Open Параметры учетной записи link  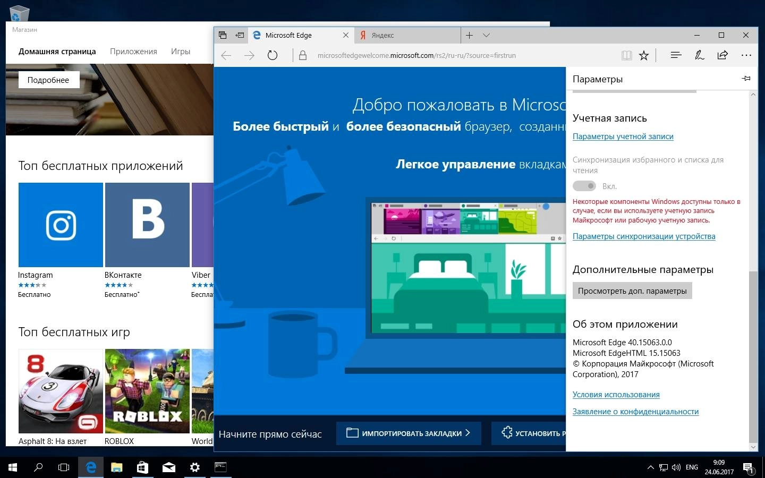(623, 136)
